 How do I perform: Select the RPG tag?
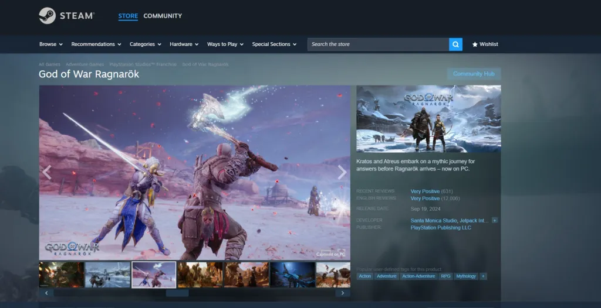tap(446, 276)
